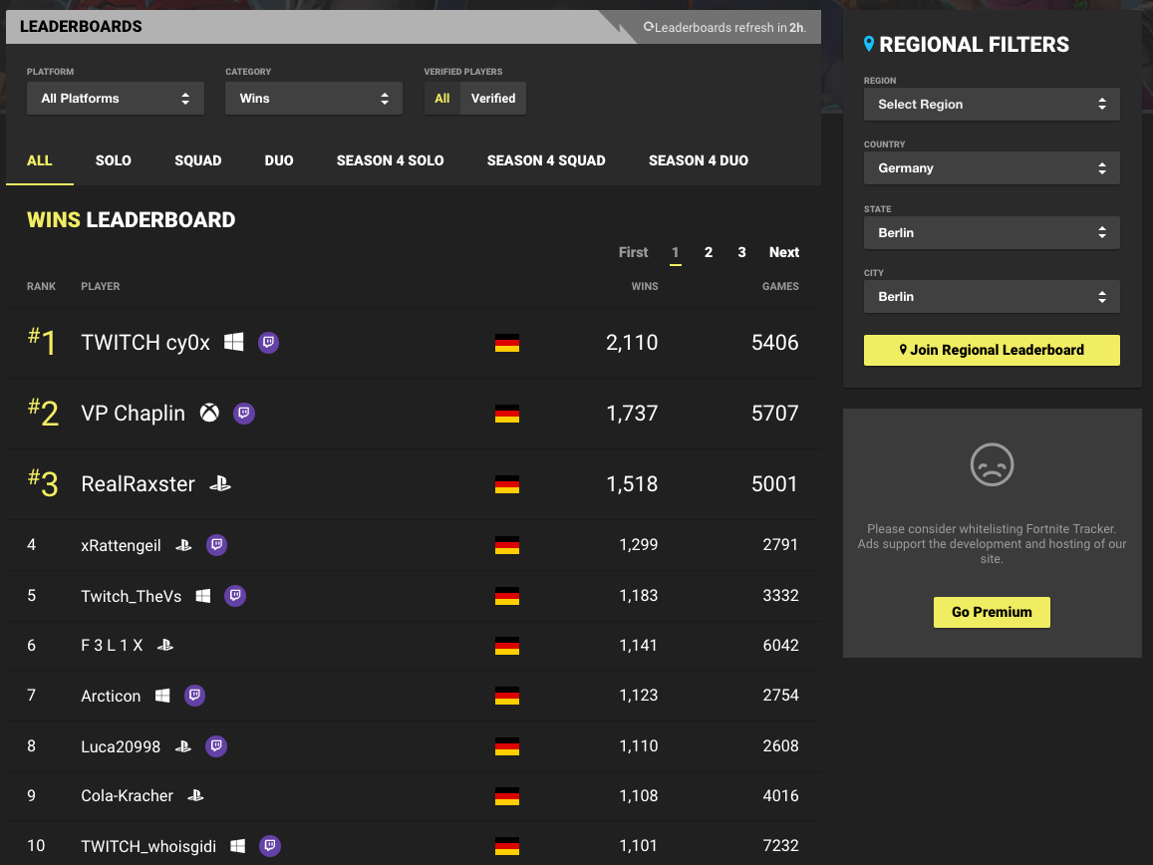This screenshot has height=865, width=1153.
Task: Open player profile RealRaxster
Action: (139, 484)
